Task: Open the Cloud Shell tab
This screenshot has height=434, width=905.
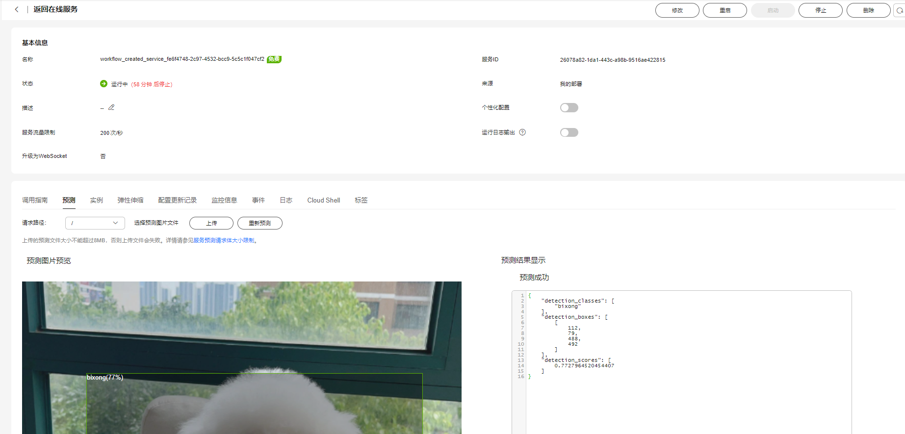Action: point(324,200)
